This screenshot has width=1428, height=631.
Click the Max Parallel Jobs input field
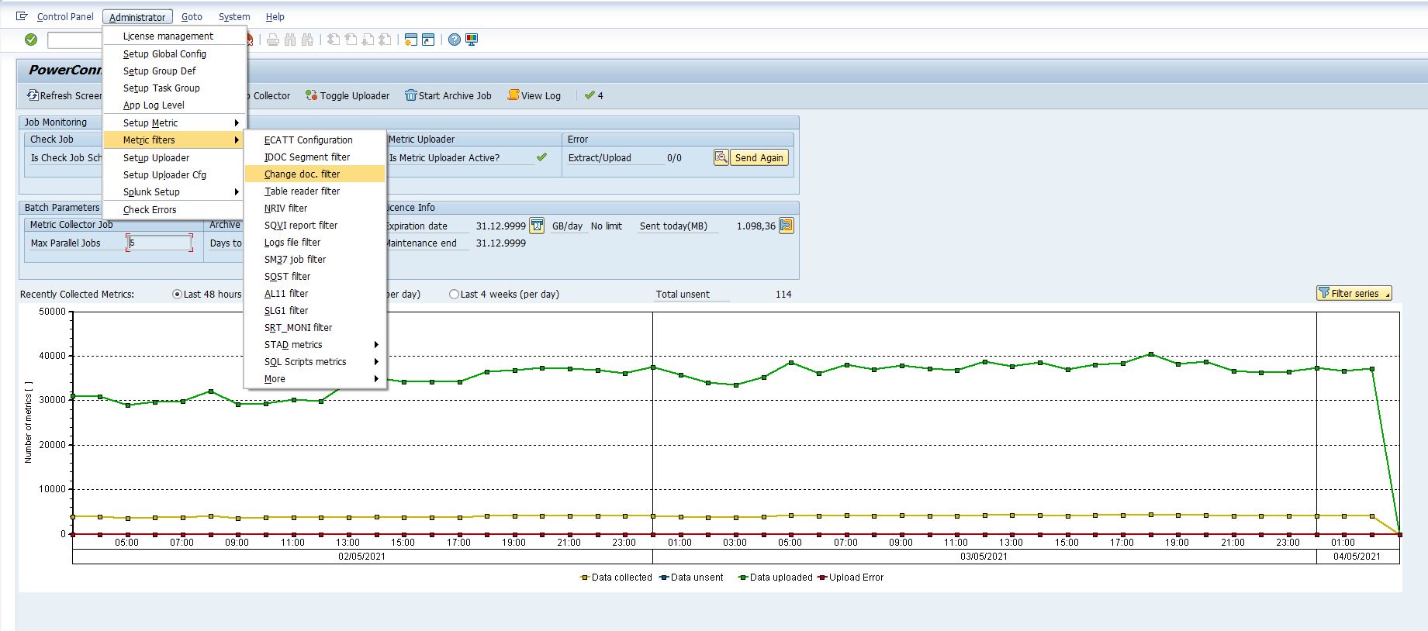[160, 243]
